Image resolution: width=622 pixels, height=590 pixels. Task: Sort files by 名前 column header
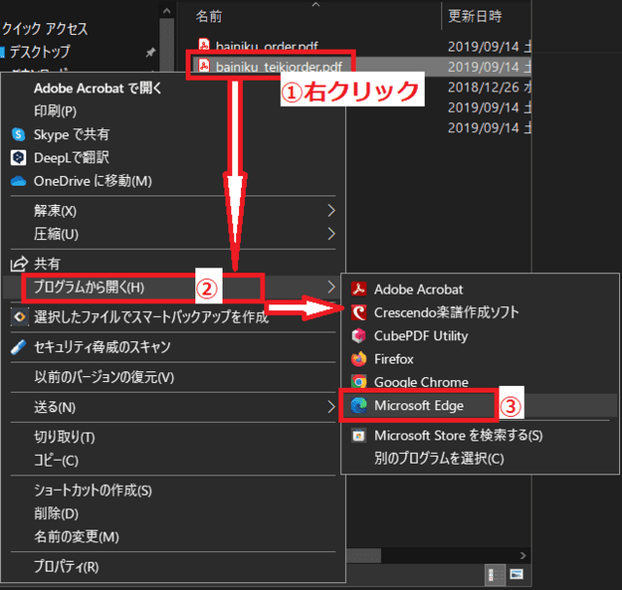pos(209,17)
